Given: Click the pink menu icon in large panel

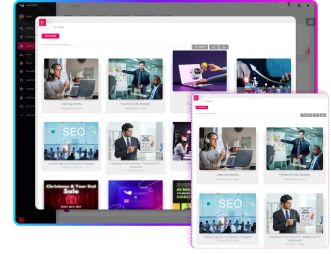Looking at the screenshot, I should pos(42,22).
